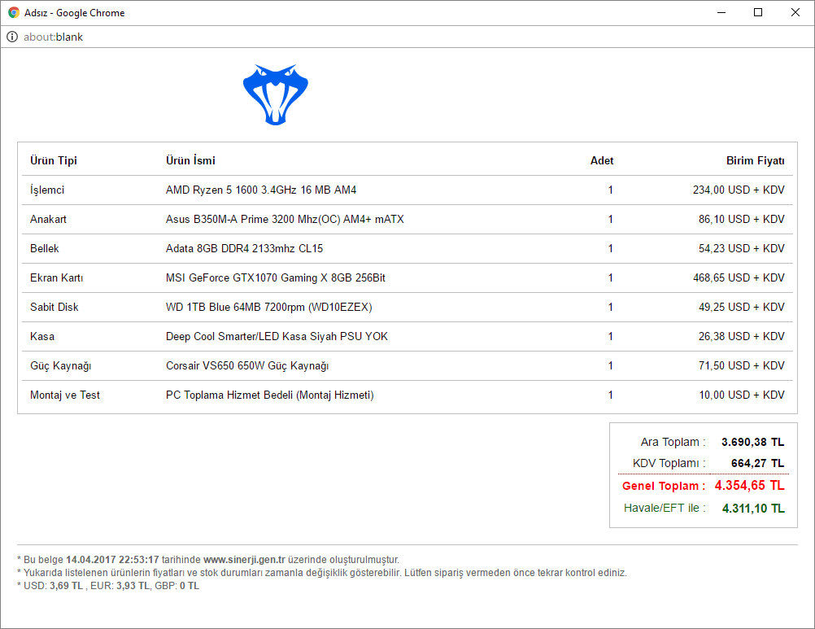Click the Chrome icon in title bar
The height and width of the screenshot is (629, 815).
pos(14,12)
